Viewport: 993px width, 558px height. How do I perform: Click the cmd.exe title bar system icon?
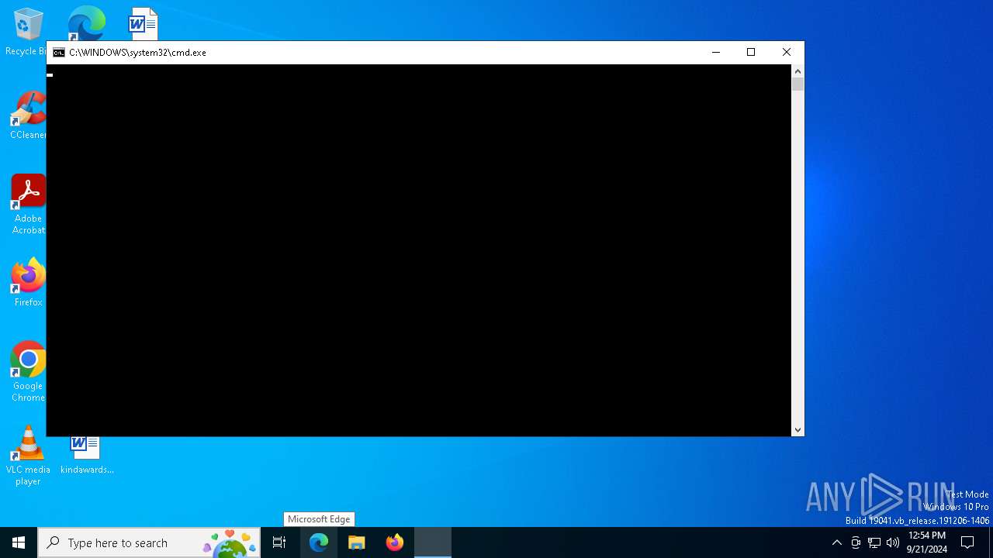(x=59, y=53)
